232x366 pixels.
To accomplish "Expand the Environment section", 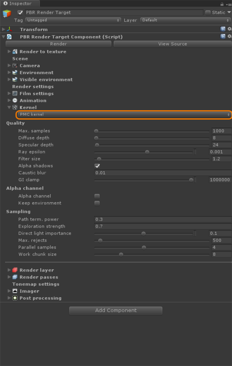I will [x=9, y=72].
